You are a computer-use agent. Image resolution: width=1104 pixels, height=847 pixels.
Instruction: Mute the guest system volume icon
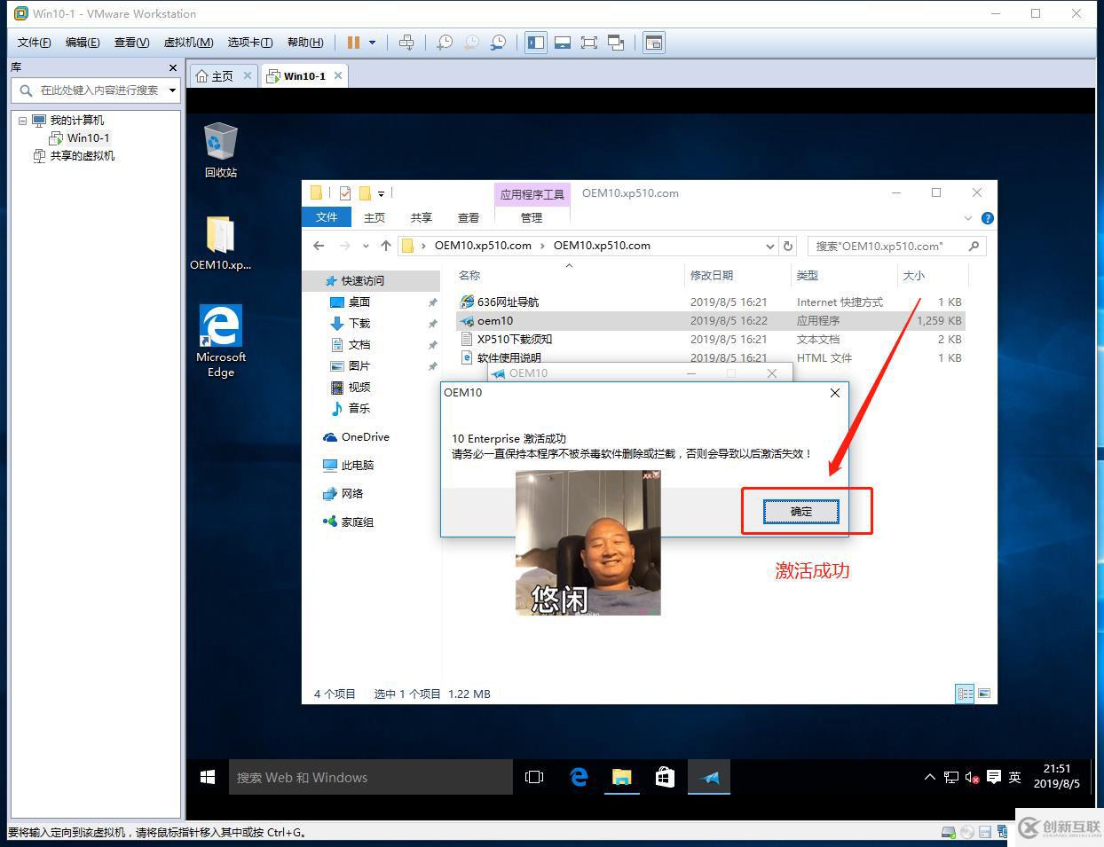970,777
